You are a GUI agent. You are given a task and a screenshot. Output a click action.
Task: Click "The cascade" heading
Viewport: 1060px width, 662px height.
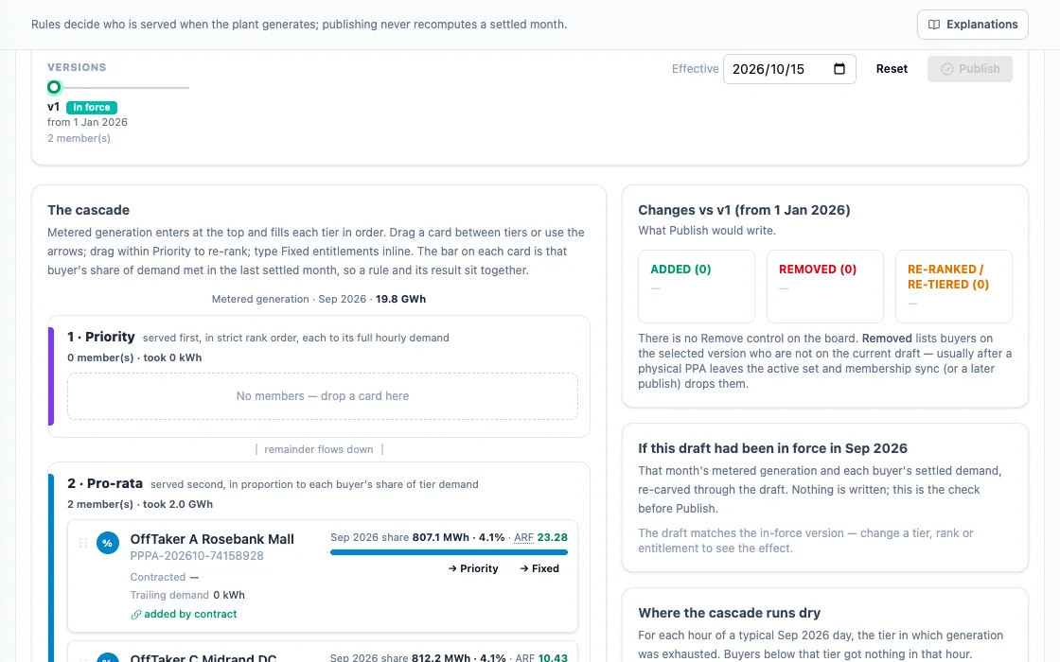(x=89, y=210)
